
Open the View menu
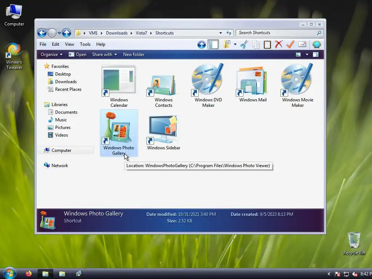69,44
